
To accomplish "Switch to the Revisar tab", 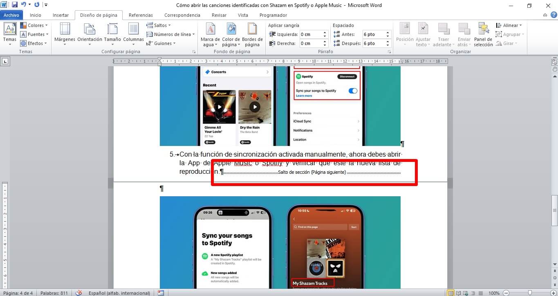I will point(219,15).
